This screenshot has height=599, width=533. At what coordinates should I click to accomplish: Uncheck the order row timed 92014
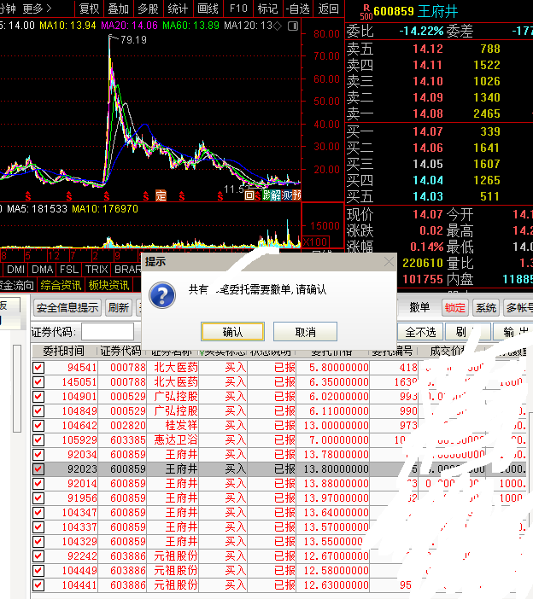[38, 484]
